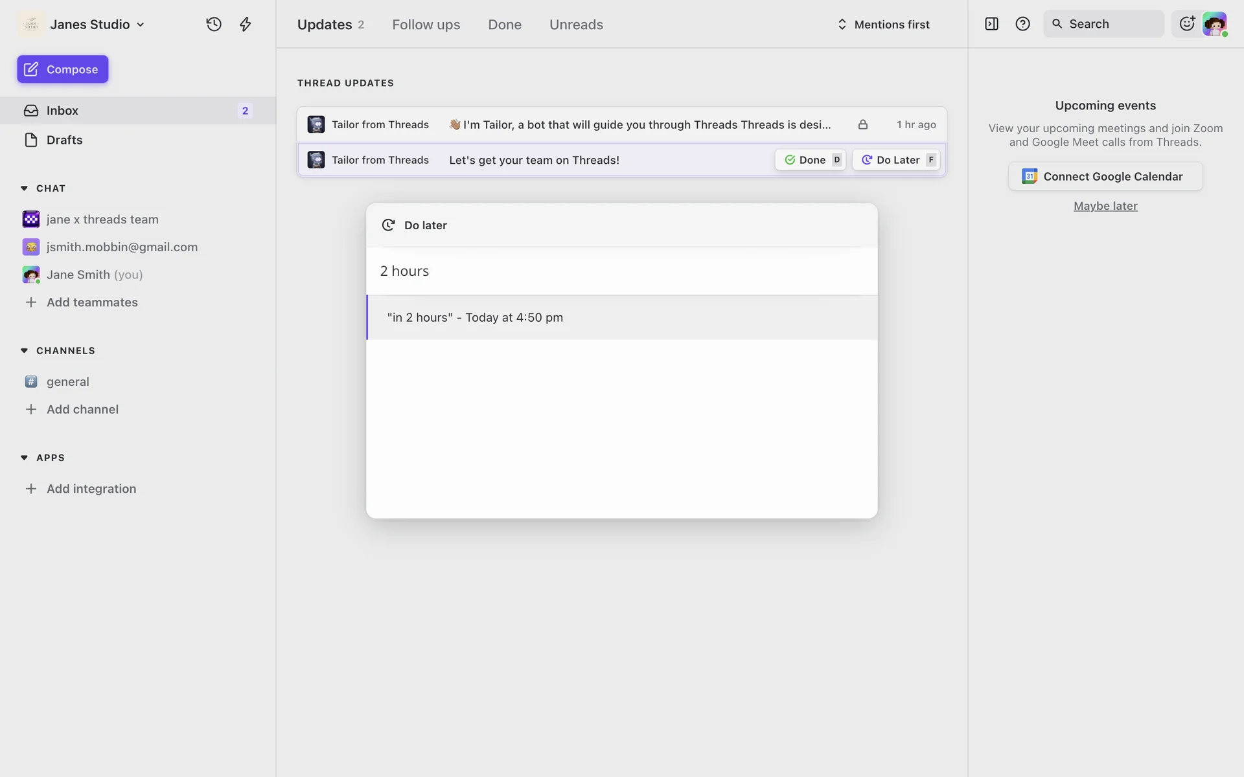Open the help question mark icon
The height and width of the screenshot is (777, 1244).
click(1022, 24)
